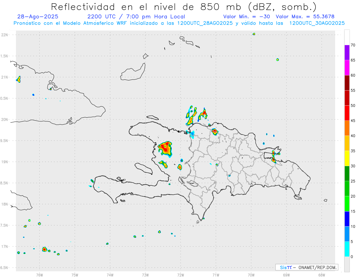
Task: Click the '72W' longitude label
Action: 180,275
